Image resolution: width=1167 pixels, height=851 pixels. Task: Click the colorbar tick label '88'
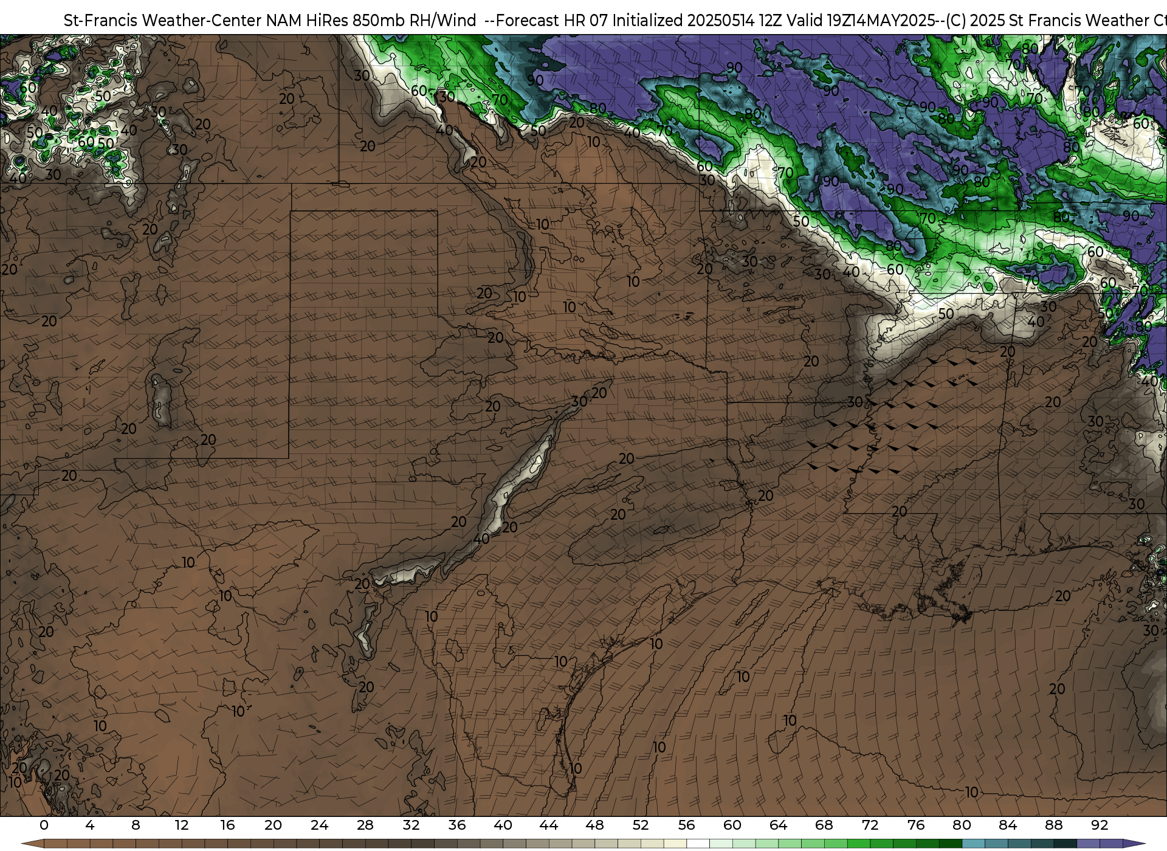tap(1053, 825)
